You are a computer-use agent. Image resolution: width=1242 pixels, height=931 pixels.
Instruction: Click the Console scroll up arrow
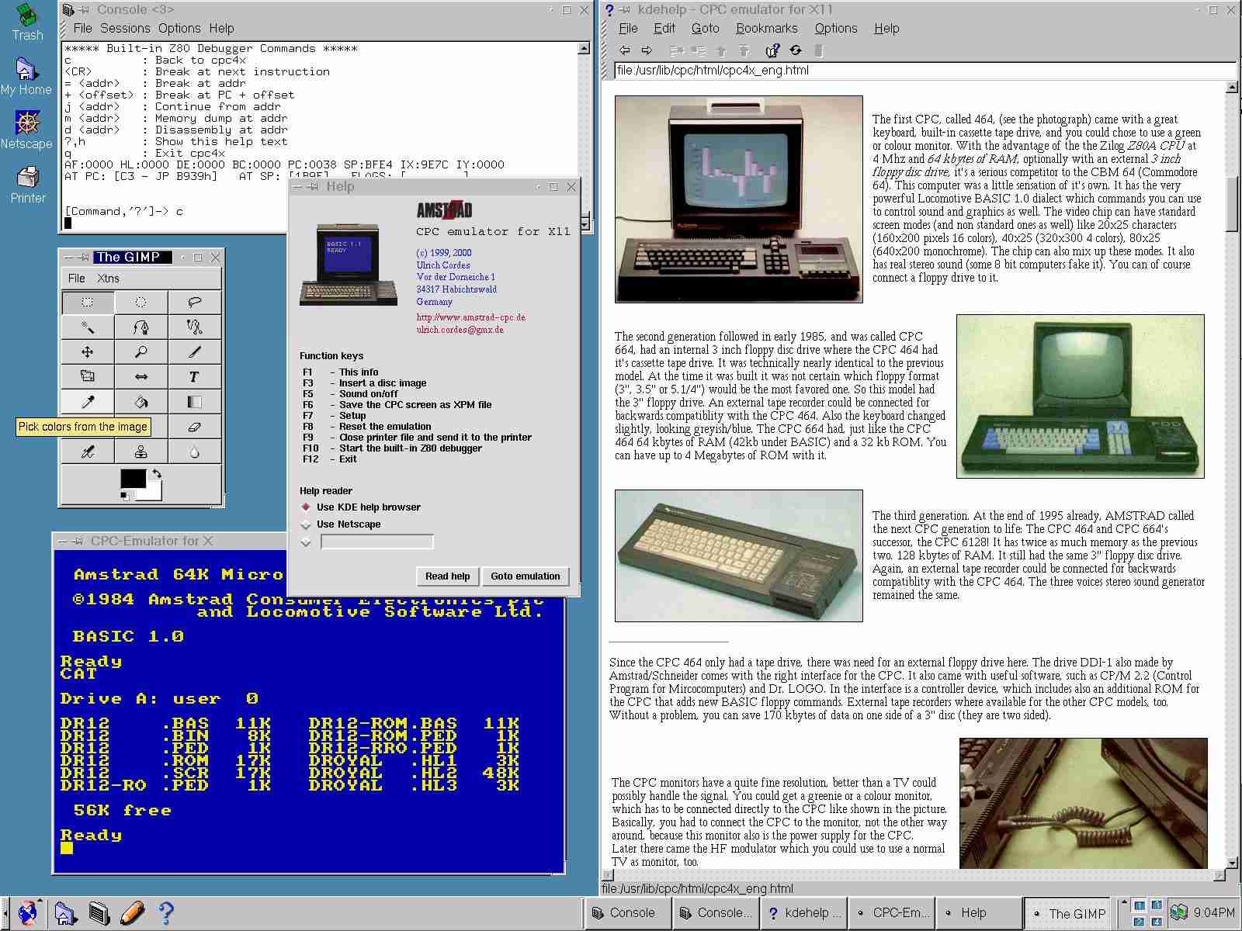click(x=584, y=48)
